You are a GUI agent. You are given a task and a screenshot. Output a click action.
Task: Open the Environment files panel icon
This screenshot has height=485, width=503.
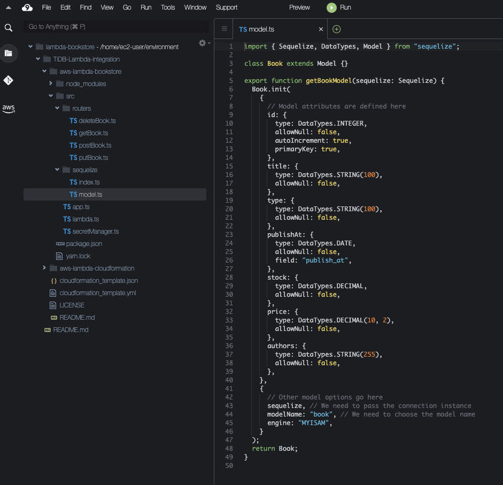pos(9,53)
